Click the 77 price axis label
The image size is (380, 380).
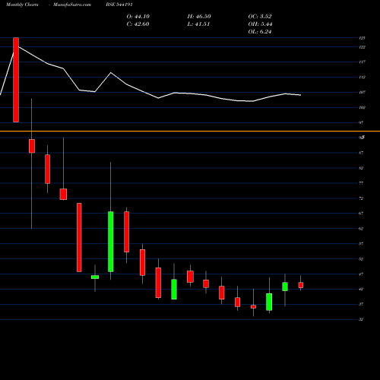(361, 183)
